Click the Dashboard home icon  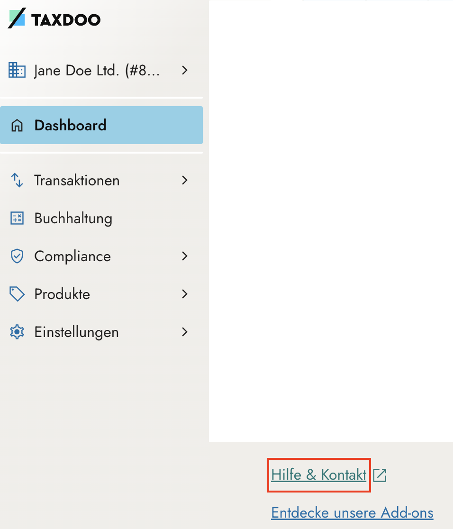(x=17, y=126)
